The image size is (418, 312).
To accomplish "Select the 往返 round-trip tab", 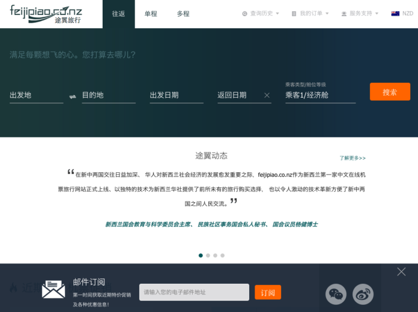I will [x=118, y=14].
